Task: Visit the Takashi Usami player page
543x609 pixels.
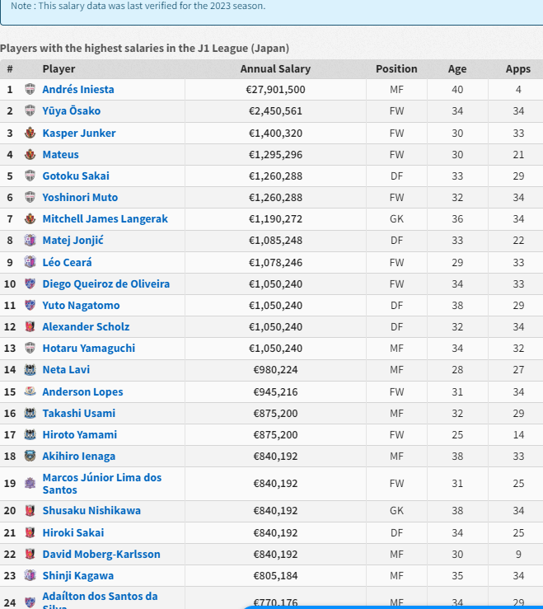Action: click(x=79, y=414)
